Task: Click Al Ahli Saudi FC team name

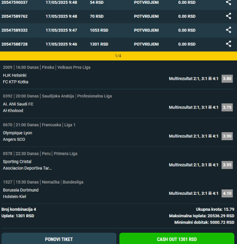Action: (18, 104)
